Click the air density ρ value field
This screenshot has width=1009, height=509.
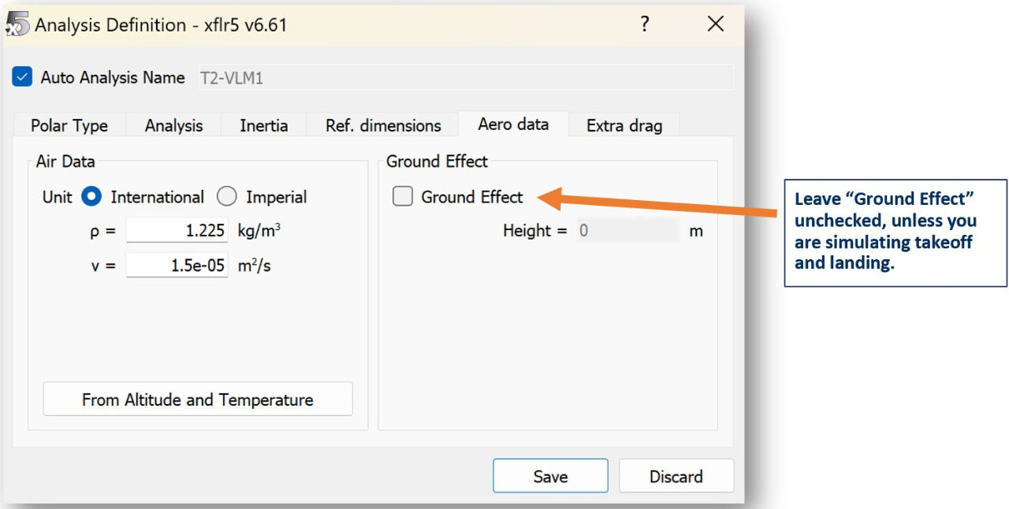point(177,231)
